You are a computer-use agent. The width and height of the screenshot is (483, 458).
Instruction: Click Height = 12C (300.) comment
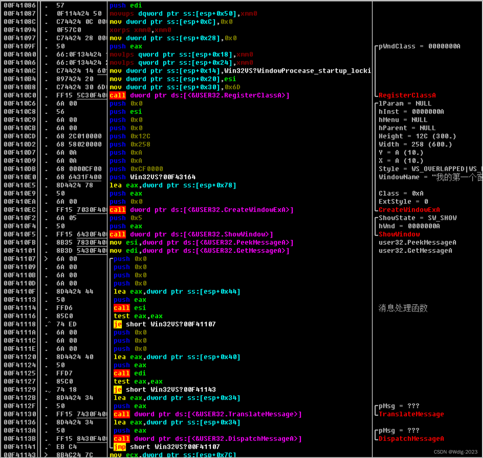coord(418,136)
